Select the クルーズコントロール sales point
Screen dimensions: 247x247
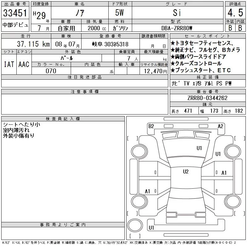click(x=196, y=63)
